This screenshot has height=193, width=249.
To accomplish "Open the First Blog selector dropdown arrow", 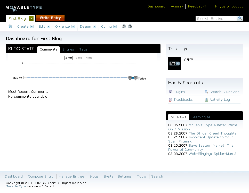I will point(31,18).
